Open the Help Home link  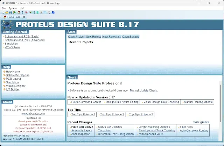(13, 72)
